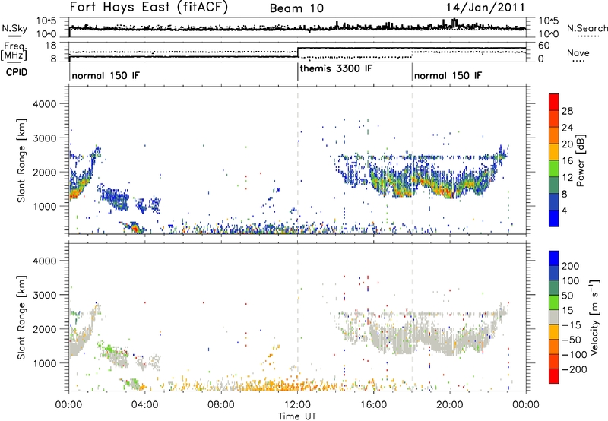The image size is (608, 421).
Task: Click the '08:00' time axis label
Action: click(x=221, y=405)
